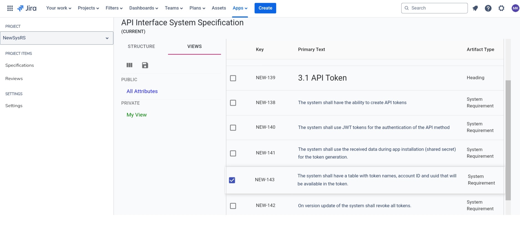Open notifications bell icon
This screenshot has width=520, height=236.
tap(475, 8)
